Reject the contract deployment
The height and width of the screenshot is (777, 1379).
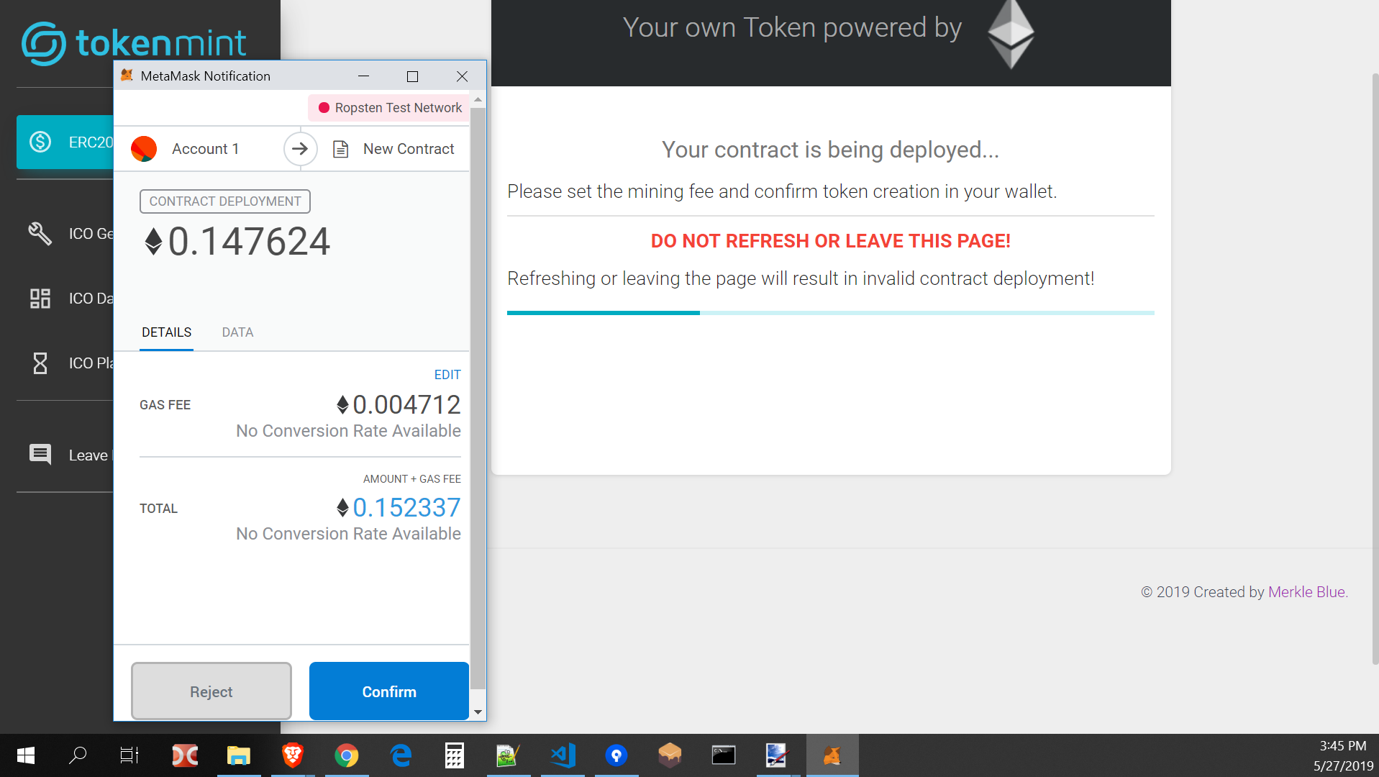coord(211,691)
